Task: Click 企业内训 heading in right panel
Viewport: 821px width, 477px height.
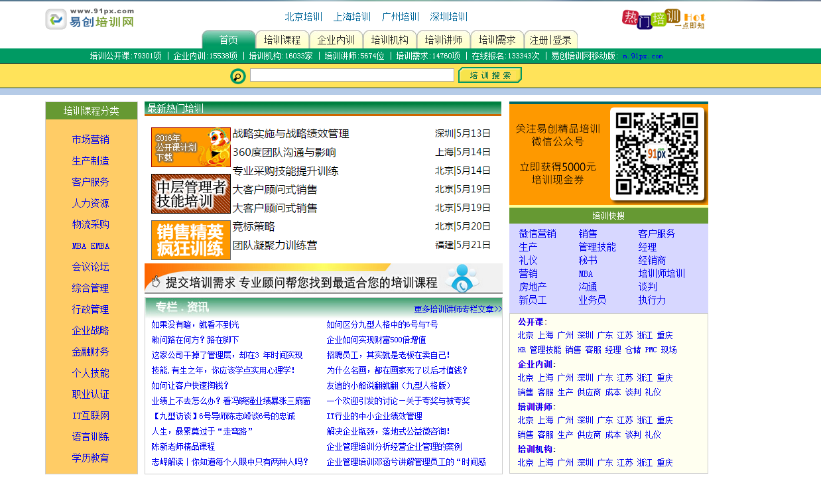Action: (535, 364)
